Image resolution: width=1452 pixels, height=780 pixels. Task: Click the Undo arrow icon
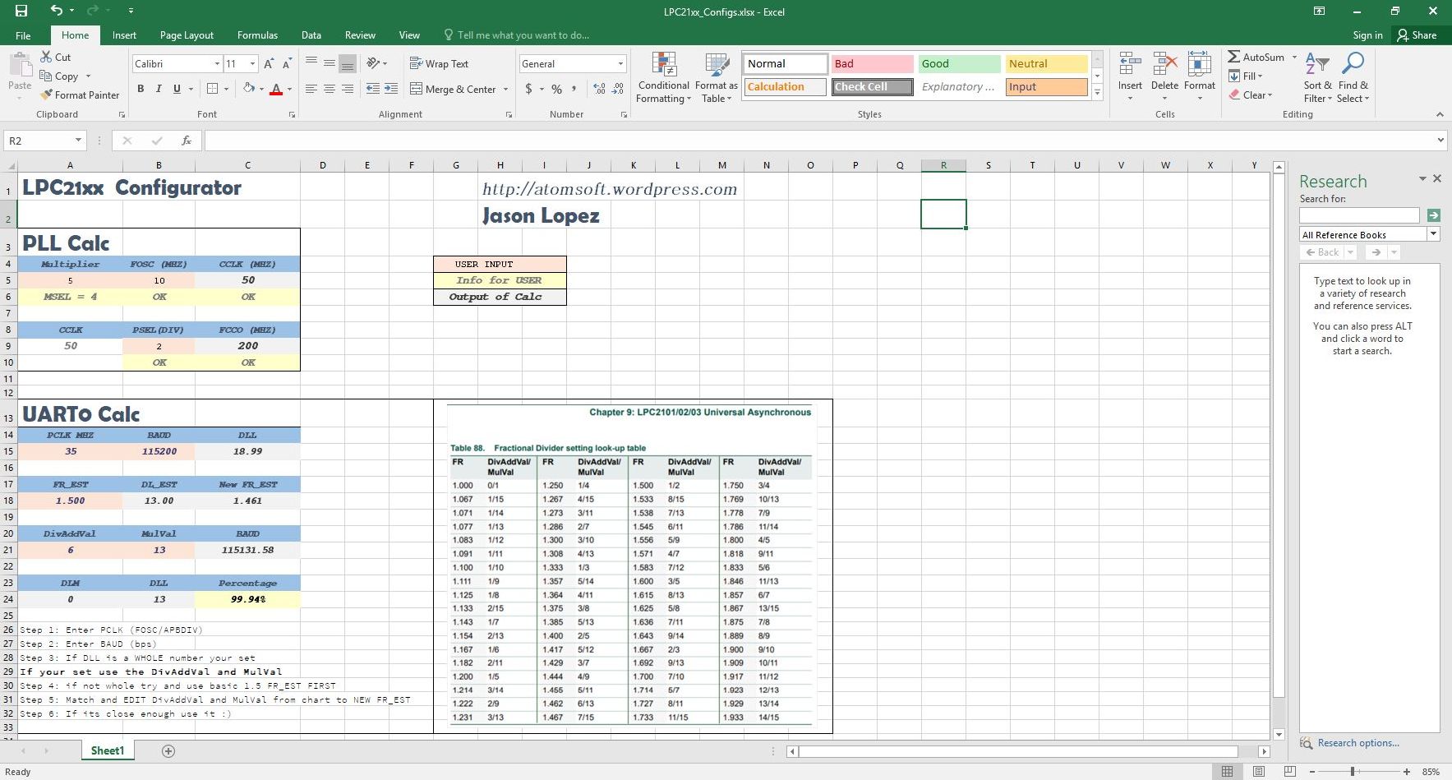(56, 11)
